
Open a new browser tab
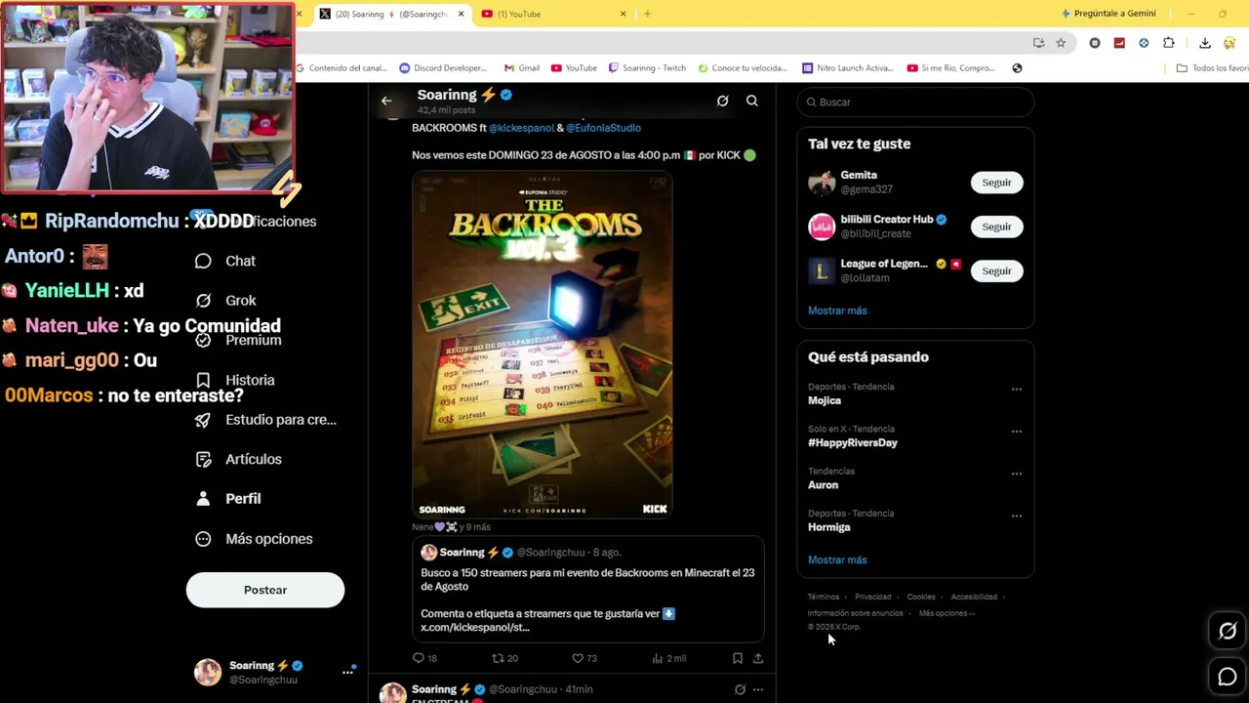pos(647,14)
